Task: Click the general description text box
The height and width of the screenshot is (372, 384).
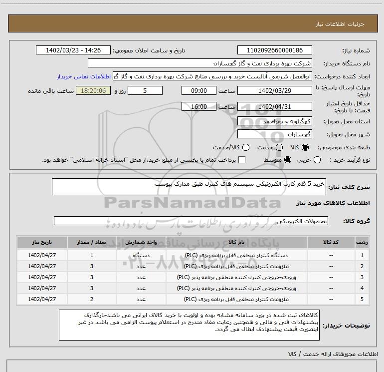Action: click(189, 187)
